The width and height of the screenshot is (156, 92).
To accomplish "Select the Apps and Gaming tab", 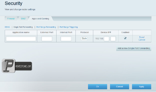I will 40,19.
